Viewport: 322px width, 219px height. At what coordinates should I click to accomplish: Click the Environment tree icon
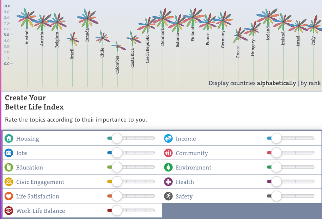(x=169, y=167)
